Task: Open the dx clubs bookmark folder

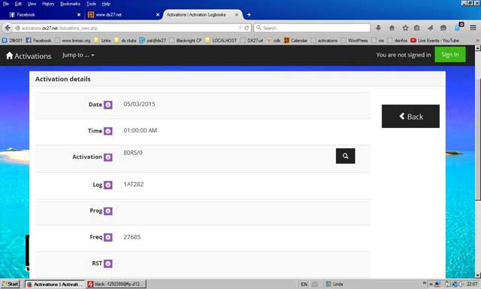Action: click(x=126, y=40)
